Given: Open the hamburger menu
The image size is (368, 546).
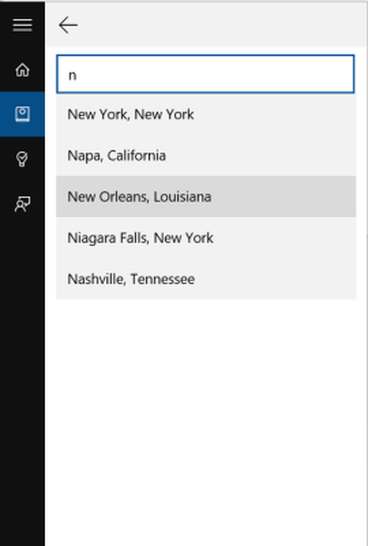Looking at the screenshot, I should tap(22, 25).
